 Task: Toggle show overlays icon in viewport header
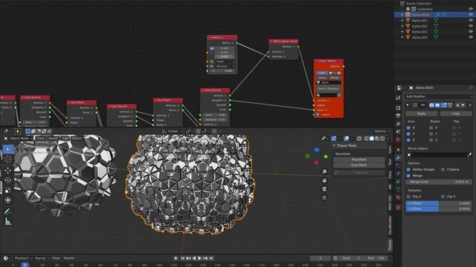click(x=347, y=139)
